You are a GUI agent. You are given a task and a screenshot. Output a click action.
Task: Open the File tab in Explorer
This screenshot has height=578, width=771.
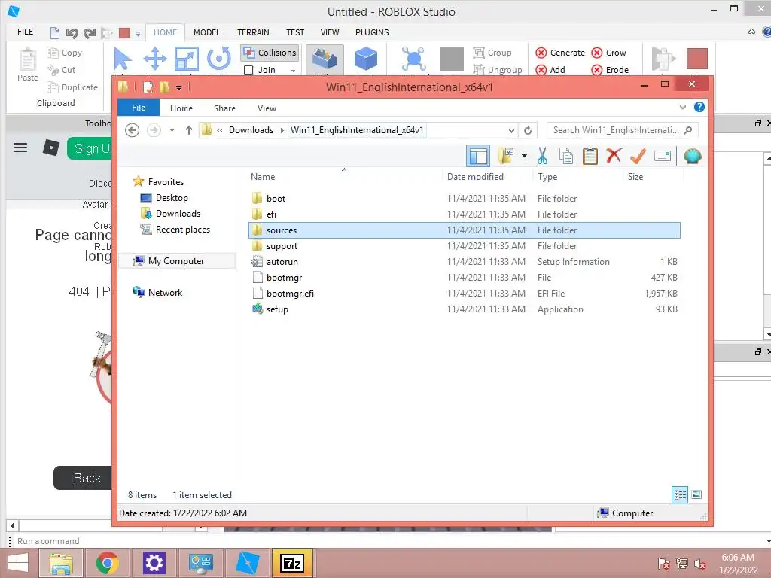coord(139,108)
